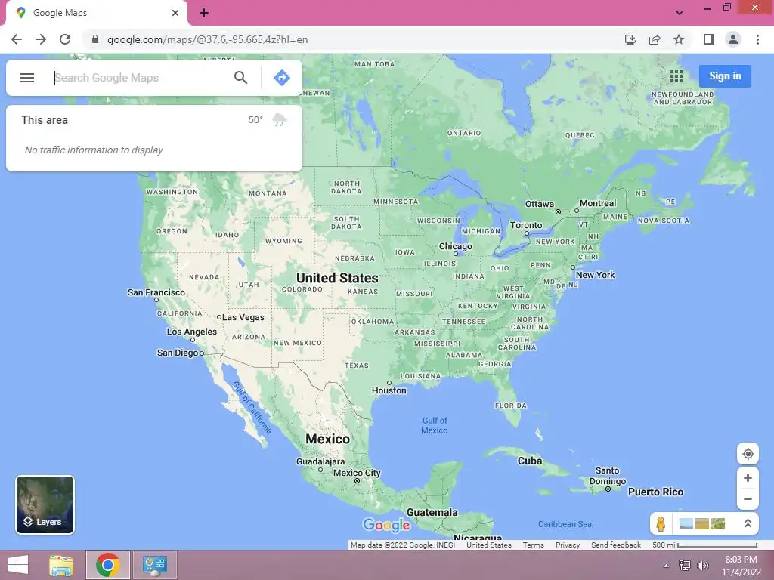
Task: Click the Puerto Rico label
Action: pos(655,492)
